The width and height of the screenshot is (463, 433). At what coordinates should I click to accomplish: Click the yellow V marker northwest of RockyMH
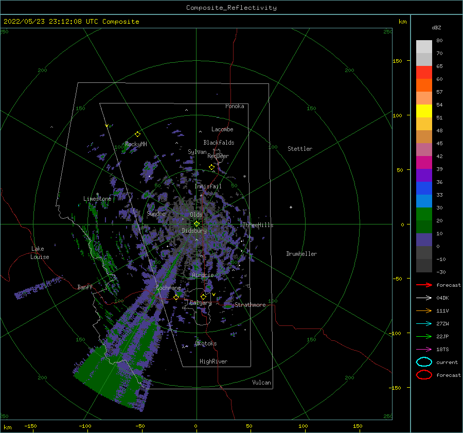coord(107,126)
